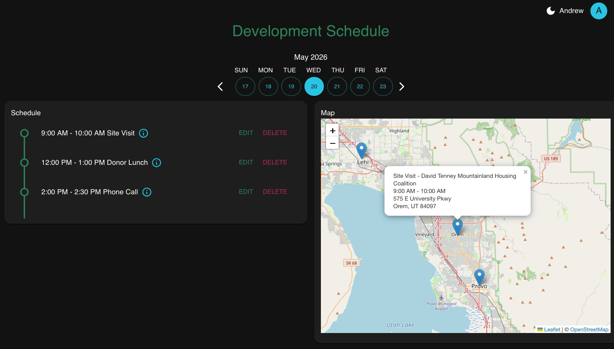This screenshot has width=614, height=349.
Task: Select Friday 22 date
Action: click(360, 87)
